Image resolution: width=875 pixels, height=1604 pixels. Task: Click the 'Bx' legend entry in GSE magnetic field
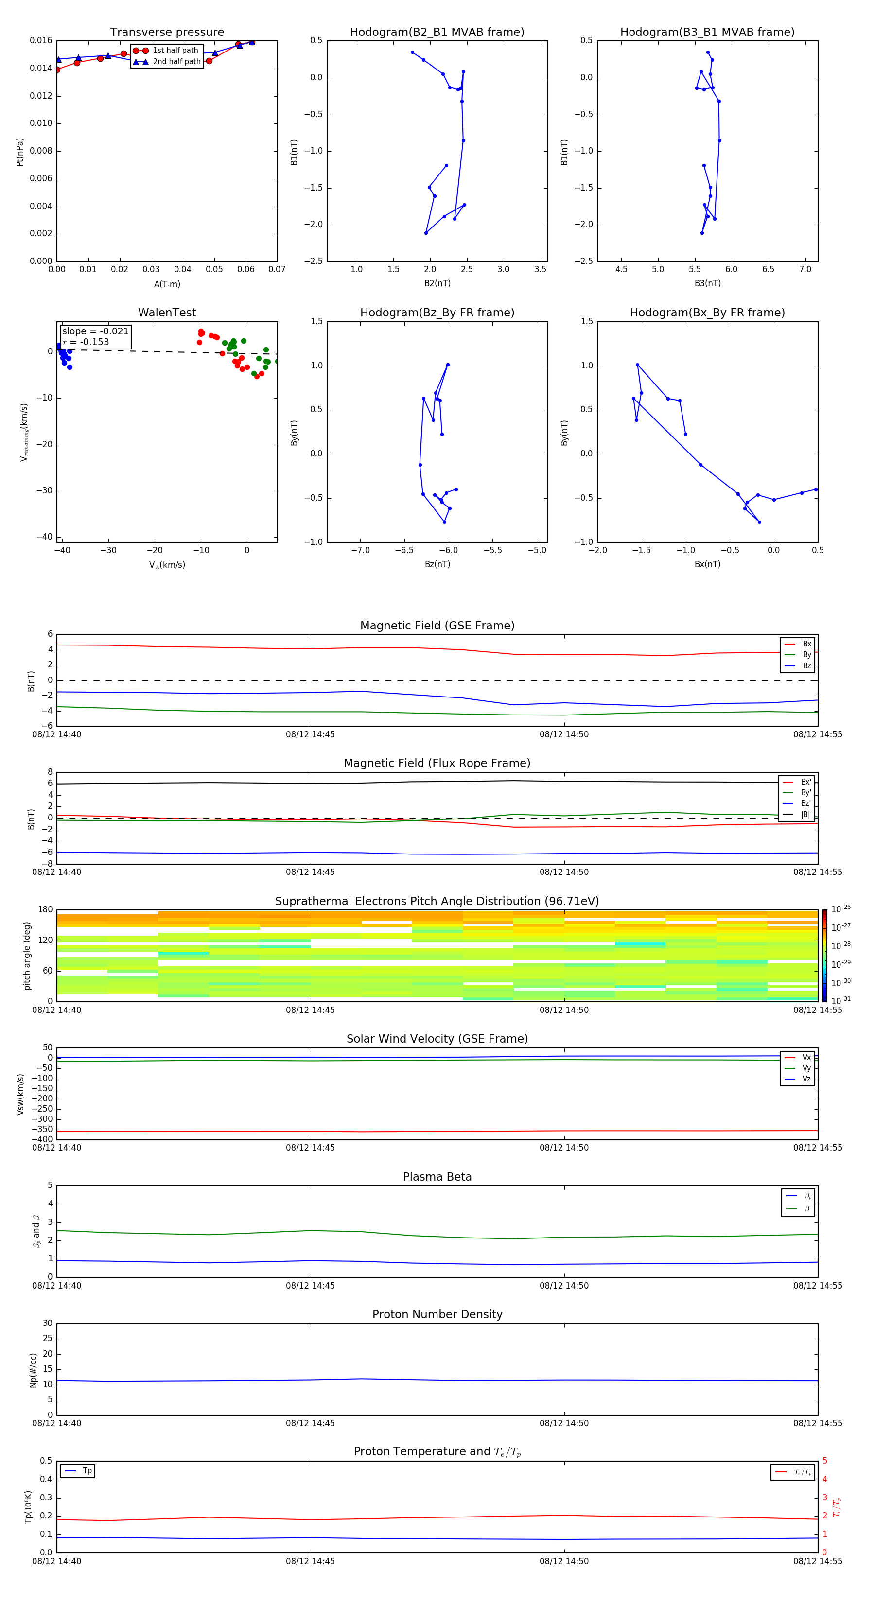pos(798,644)
